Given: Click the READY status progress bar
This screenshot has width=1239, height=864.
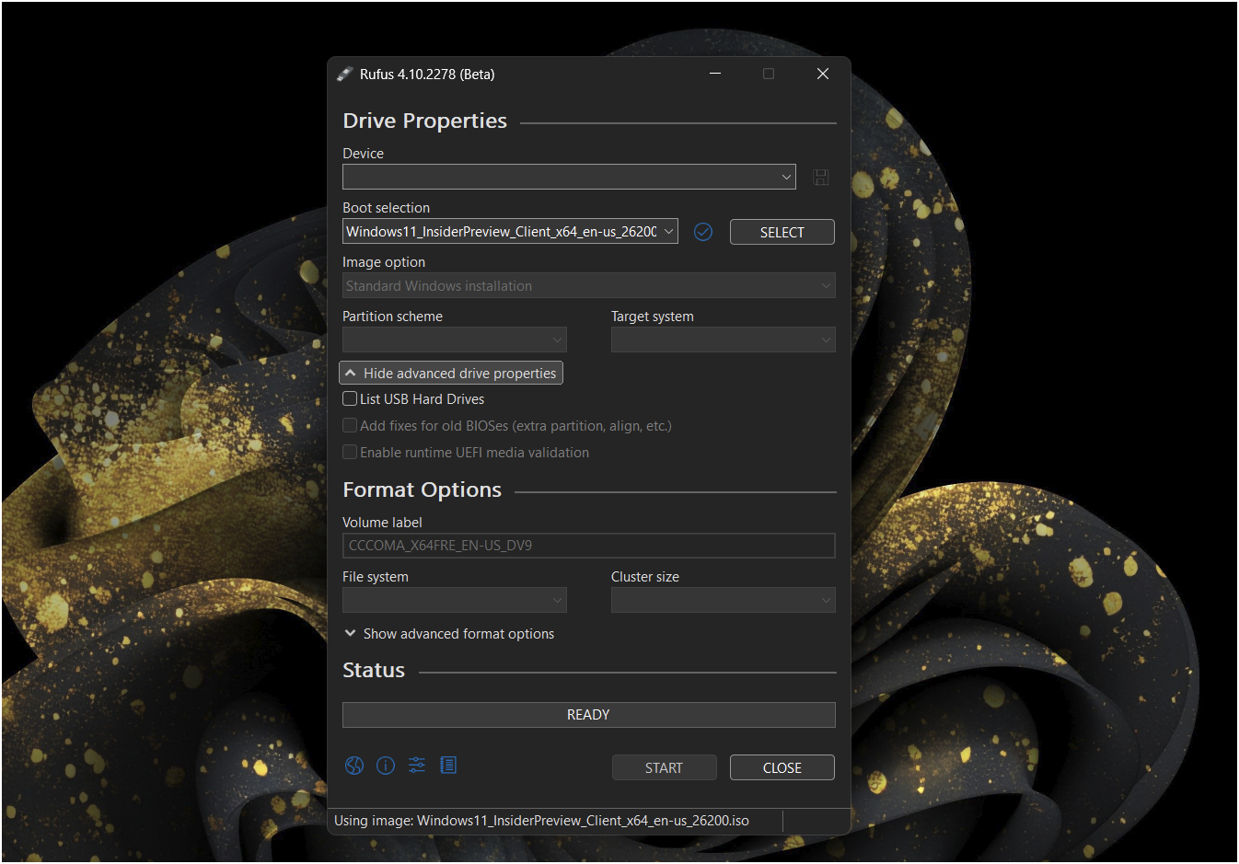Looking at the screenshot, I should tap(589, 715).
